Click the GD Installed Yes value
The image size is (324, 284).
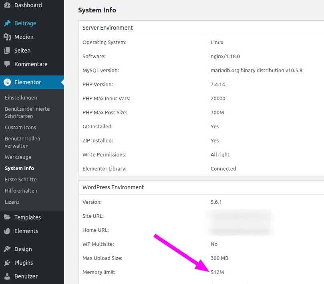(215, 126)
